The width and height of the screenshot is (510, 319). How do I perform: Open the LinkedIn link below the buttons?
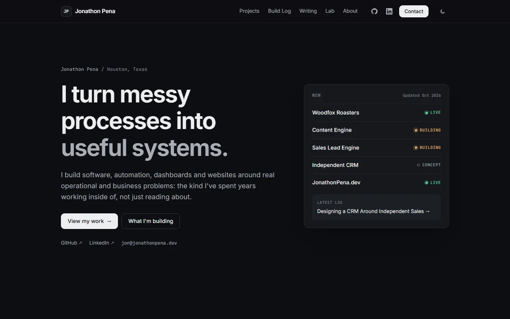102,243
